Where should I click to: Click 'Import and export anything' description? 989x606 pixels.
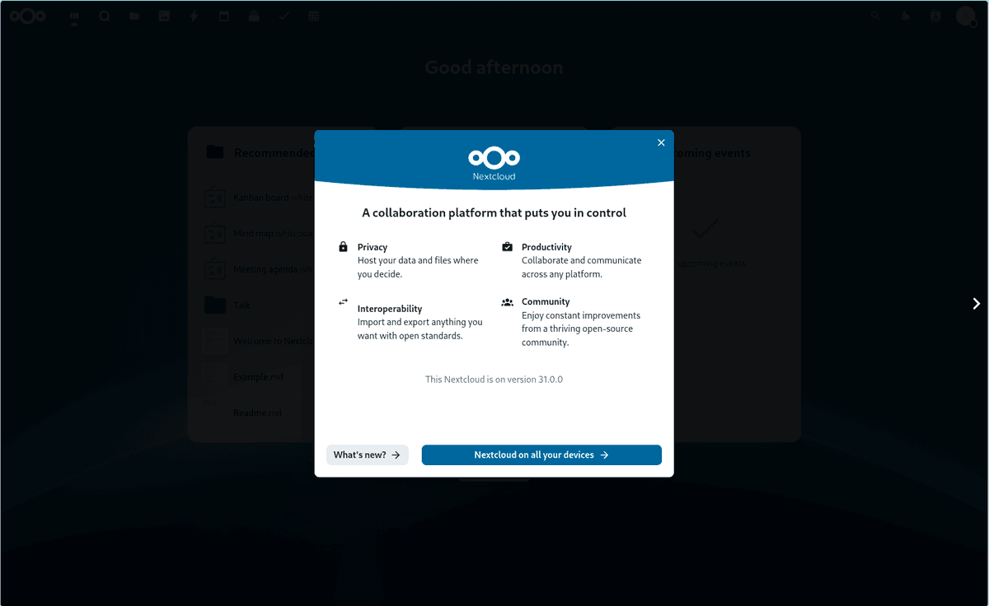coord(420,329)
